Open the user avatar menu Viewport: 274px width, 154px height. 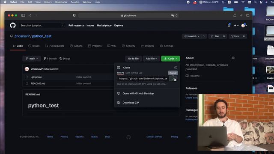[x=244, y=26]
